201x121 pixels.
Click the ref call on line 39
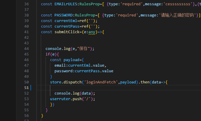coord(83,21)
